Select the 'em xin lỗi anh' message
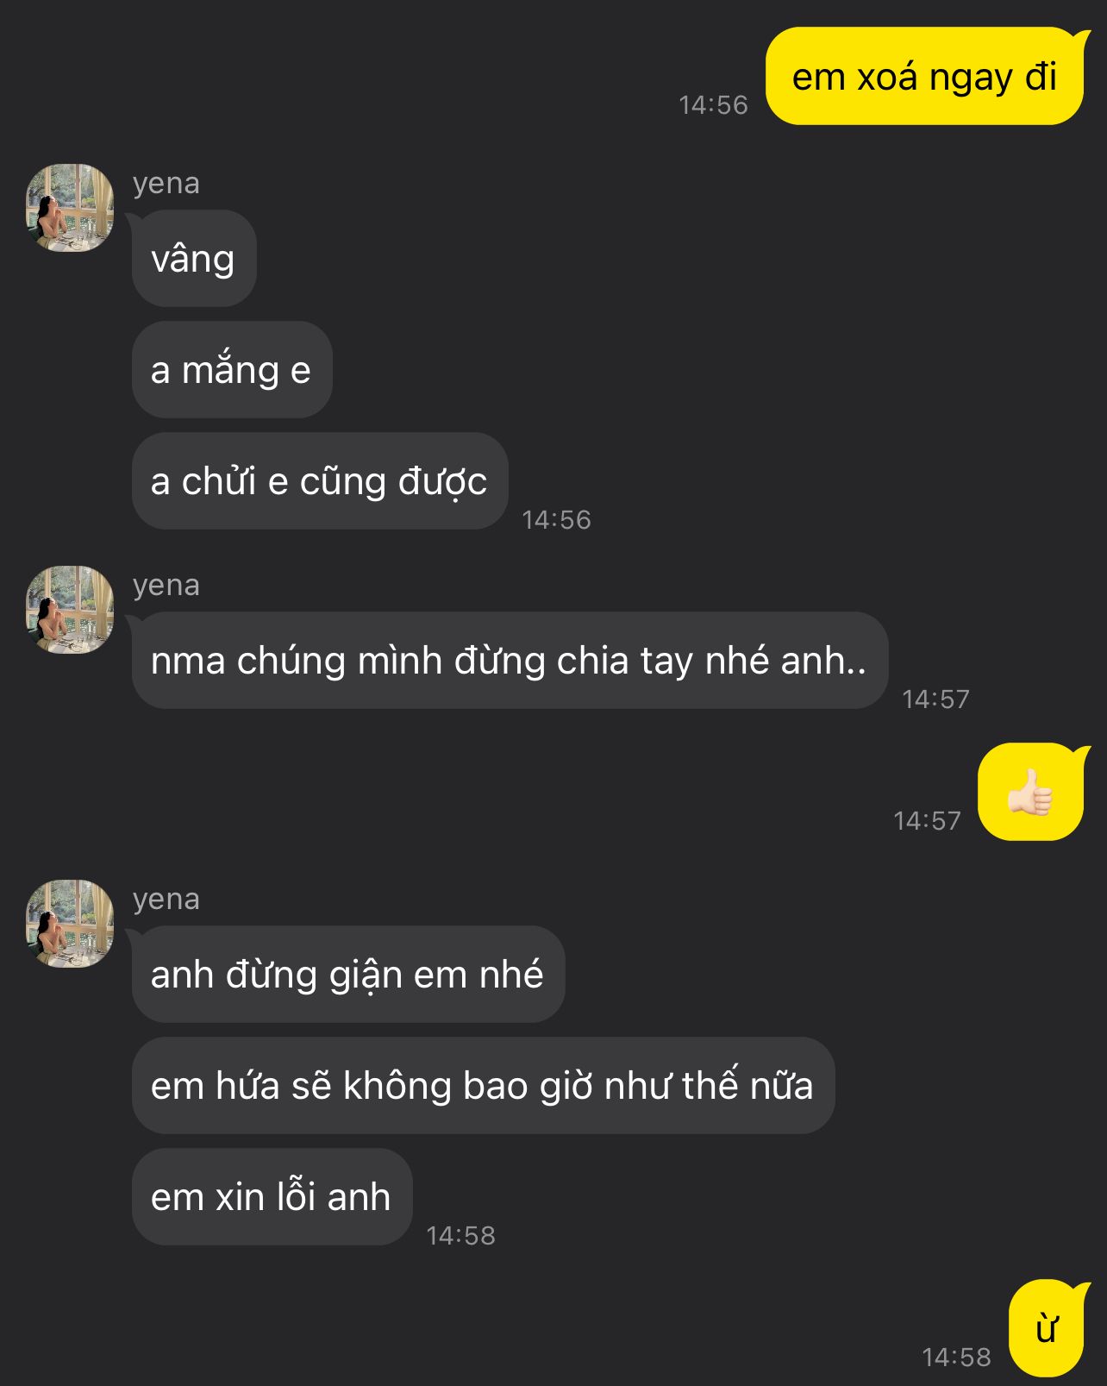Screen dimensions: 1107x1386 [x=272, y=1196]
